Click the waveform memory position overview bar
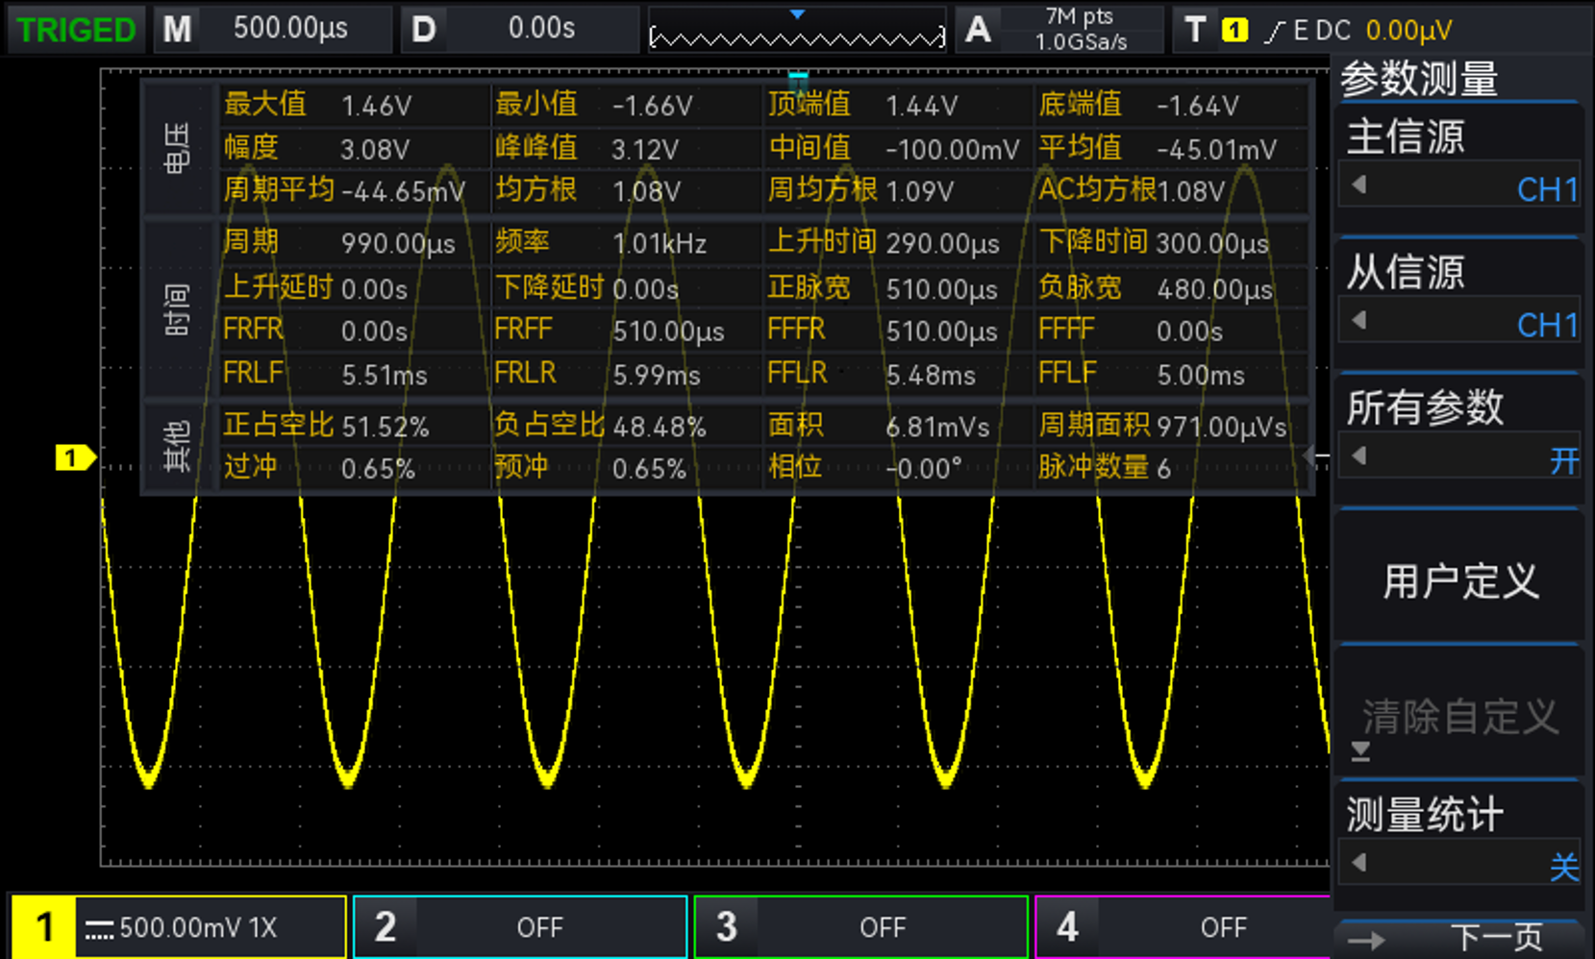This screenshot has width=1595, height=959. point(797,37)
